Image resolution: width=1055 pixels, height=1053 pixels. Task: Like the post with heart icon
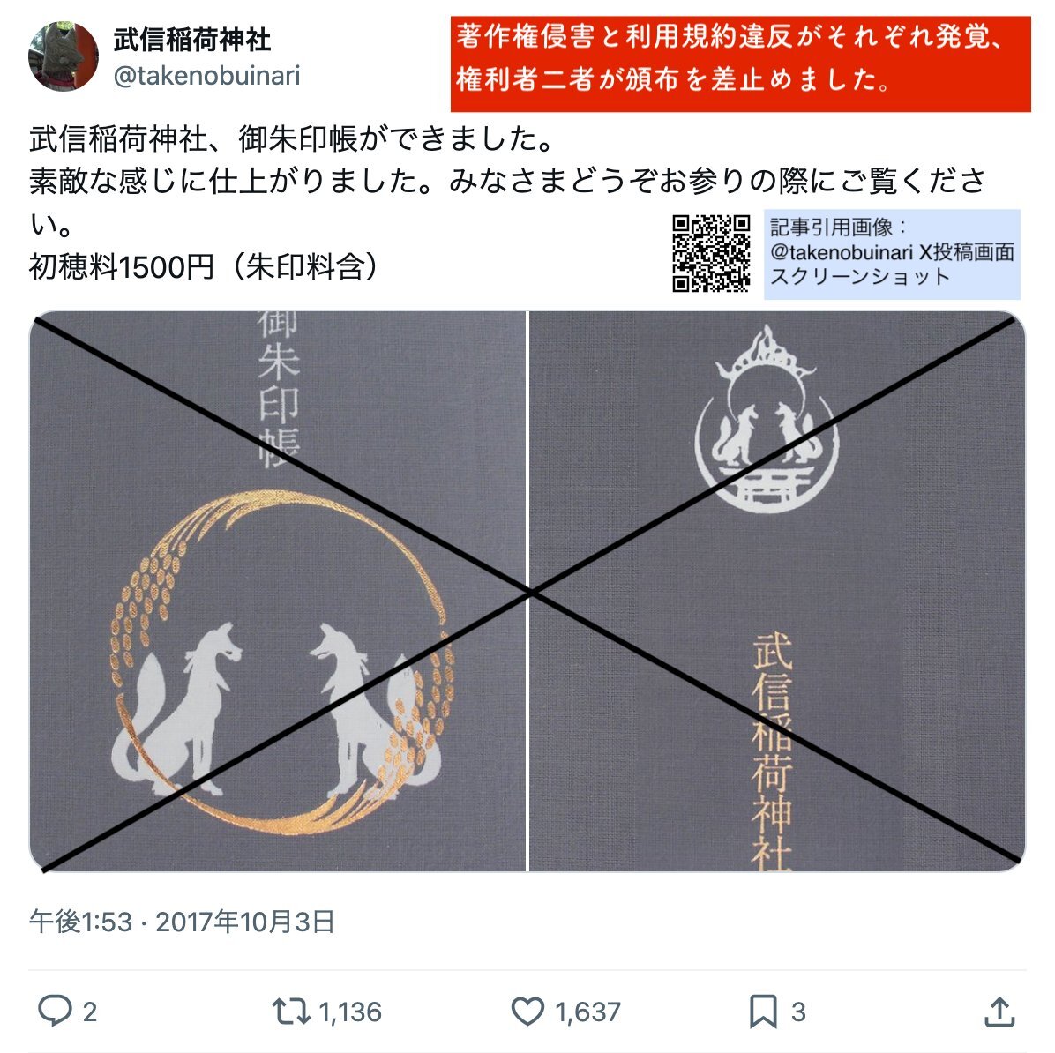point(527,1012)
